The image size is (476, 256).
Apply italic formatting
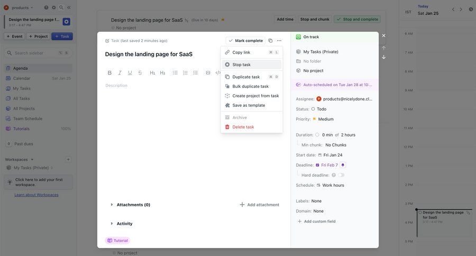120,72
